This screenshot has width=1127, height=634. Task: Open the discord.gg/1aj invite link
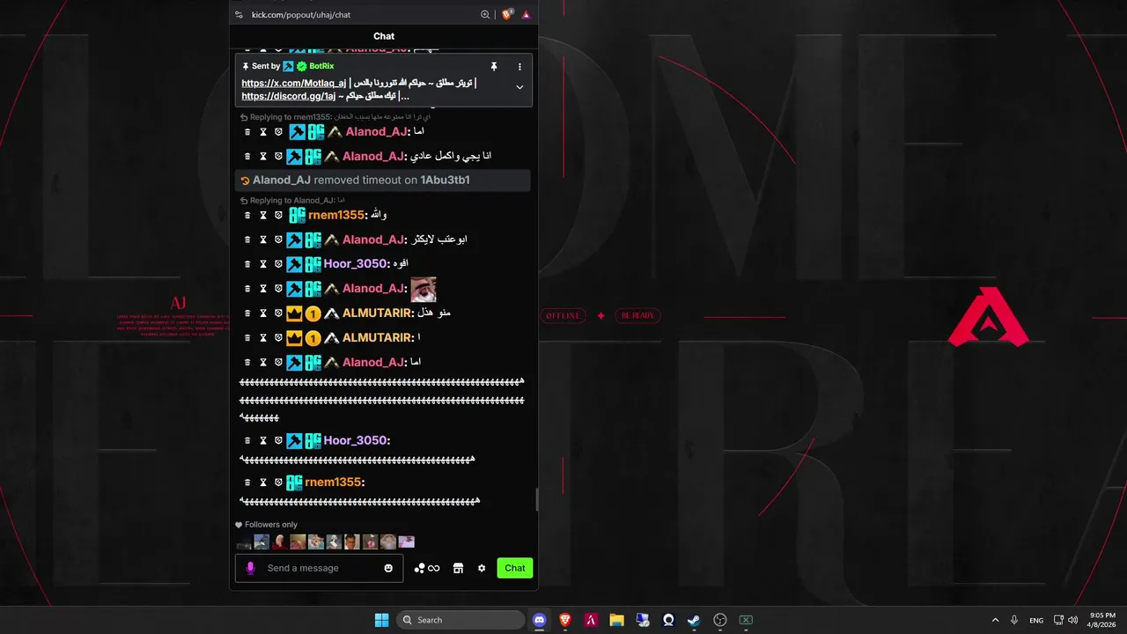click(289, 96)
